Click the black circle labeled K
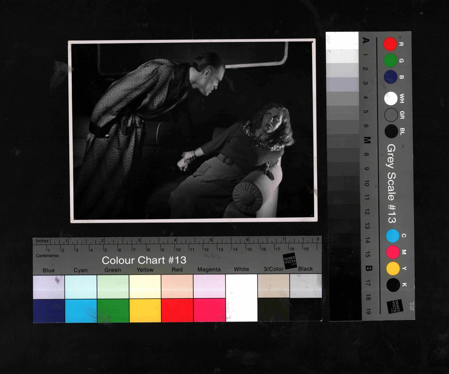449x374 pixels. tap(393, 285)
